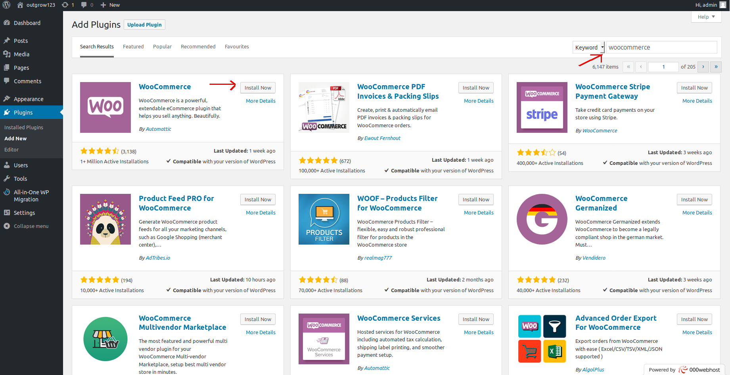Screen dimensions: 730x375
Task: Click the Product Feed PRO panda icon
Action: (105, 219)
